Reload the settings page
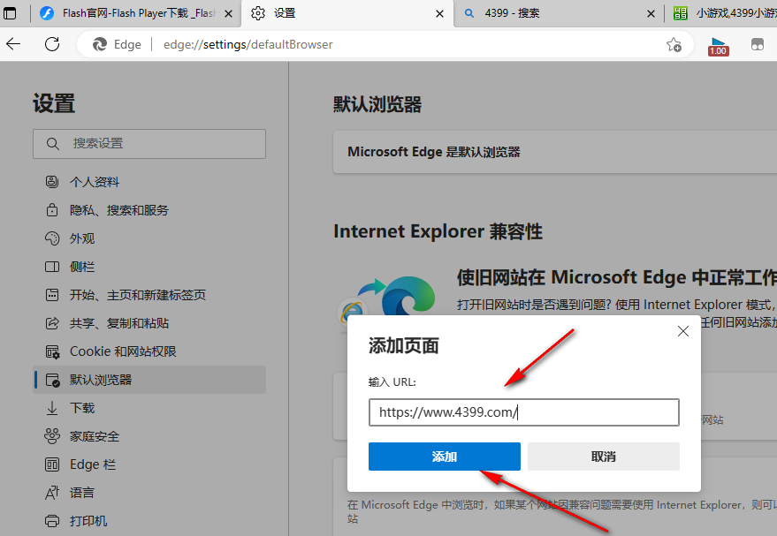This screenshot has height=536, width=777. pos(52,43)
